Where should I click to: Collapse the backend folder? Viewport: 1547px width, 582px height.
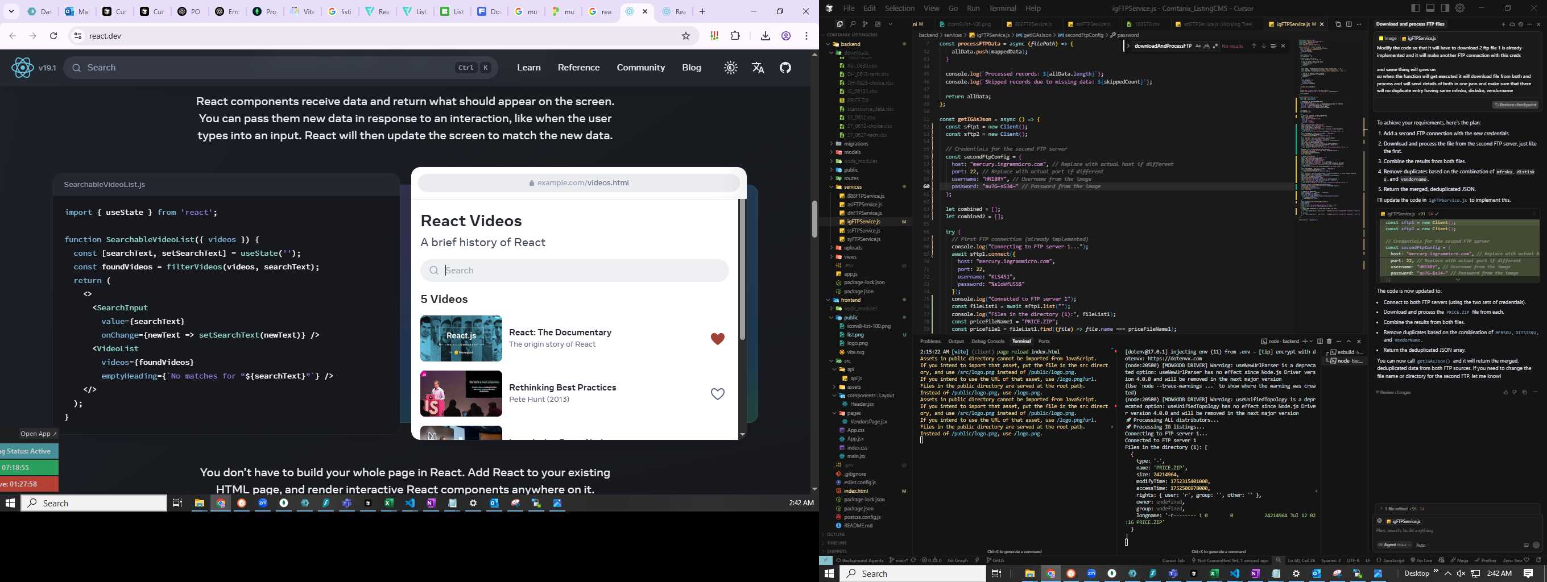coord(850,44)
